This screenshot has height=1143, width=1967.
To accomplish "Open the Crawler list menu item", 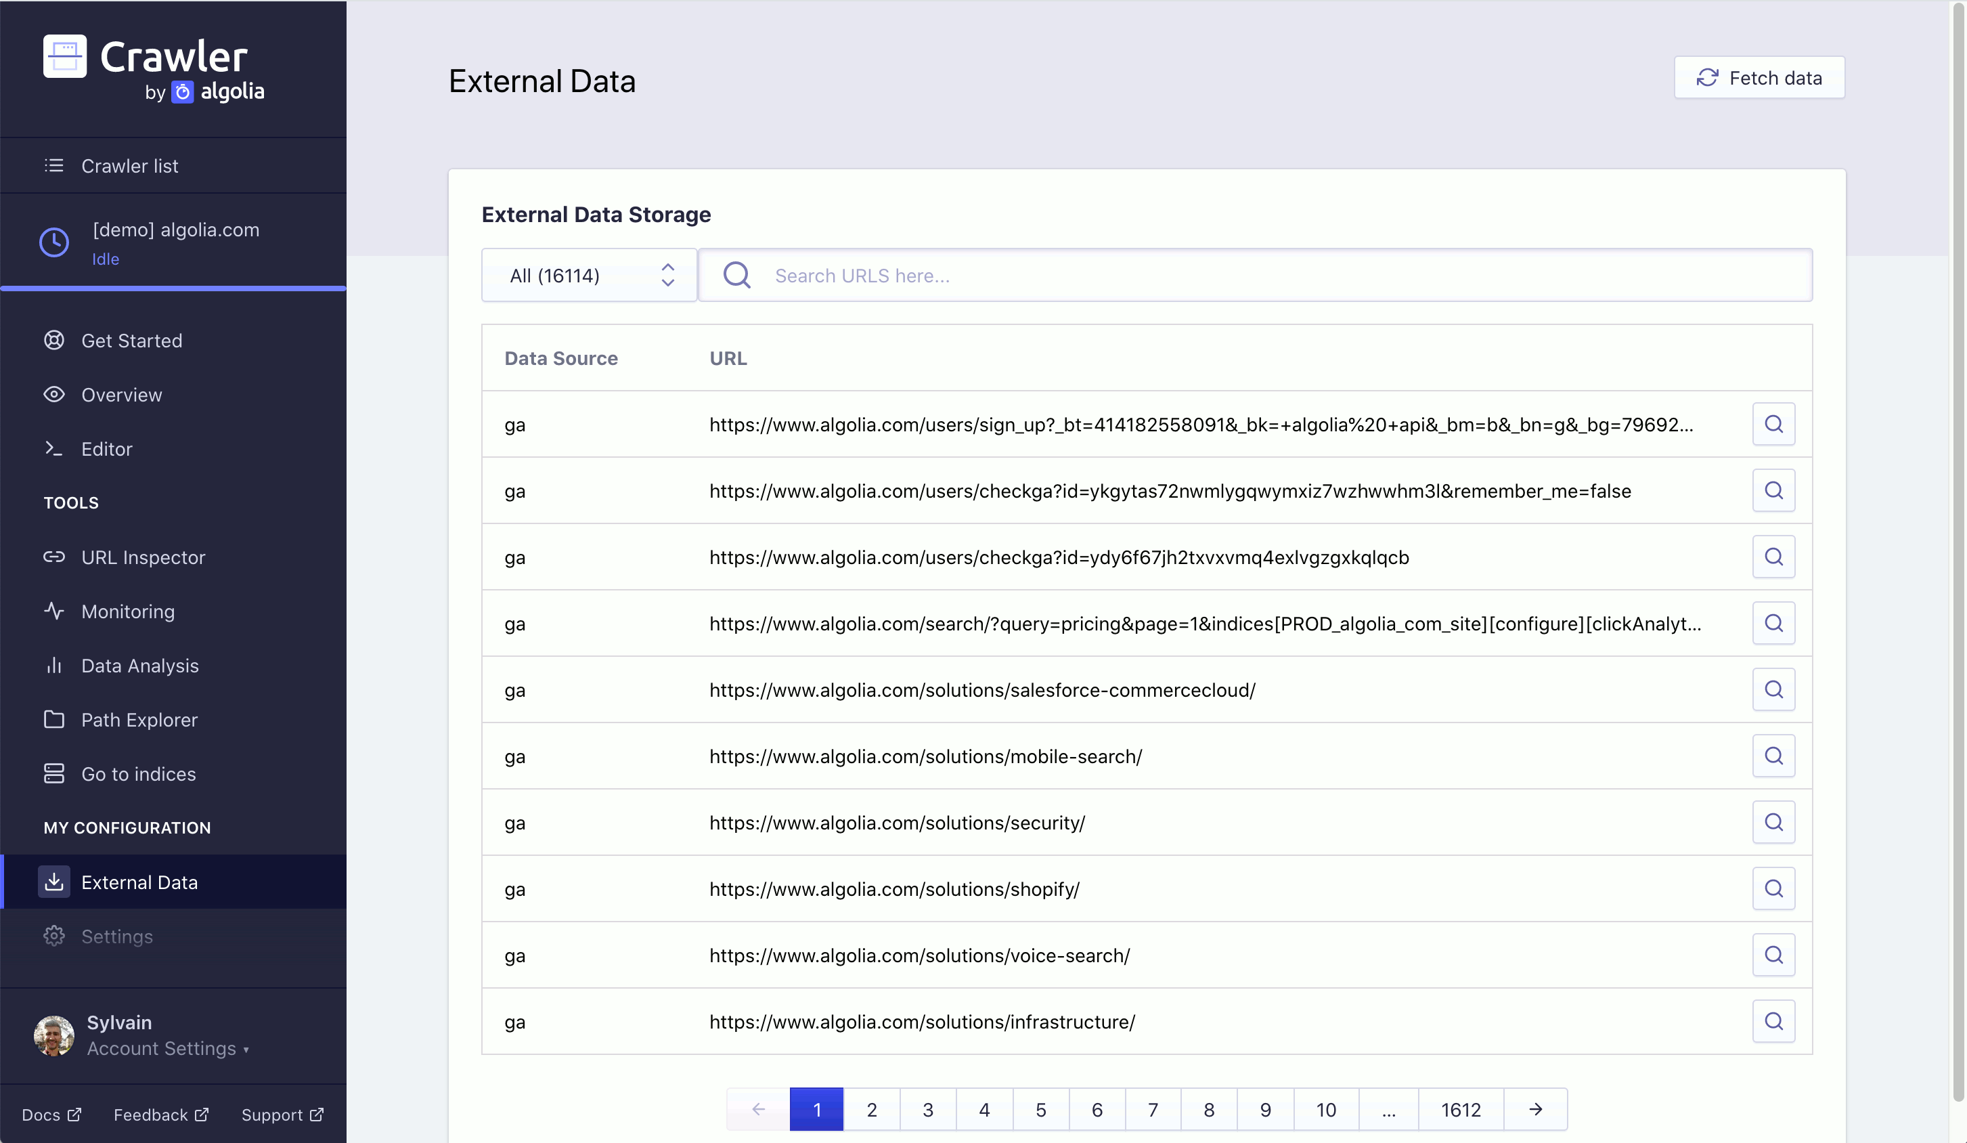I will (x=173, y=167).
